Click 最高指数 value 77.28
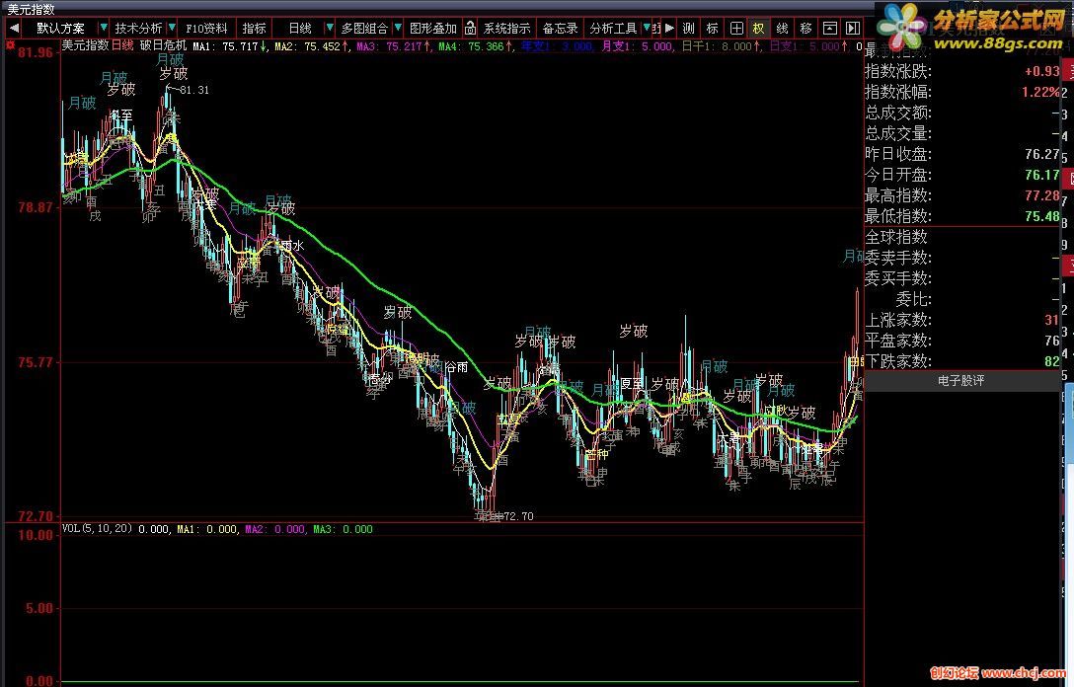Viewport: 1074px width, 687px height. tap(1041, 195)
